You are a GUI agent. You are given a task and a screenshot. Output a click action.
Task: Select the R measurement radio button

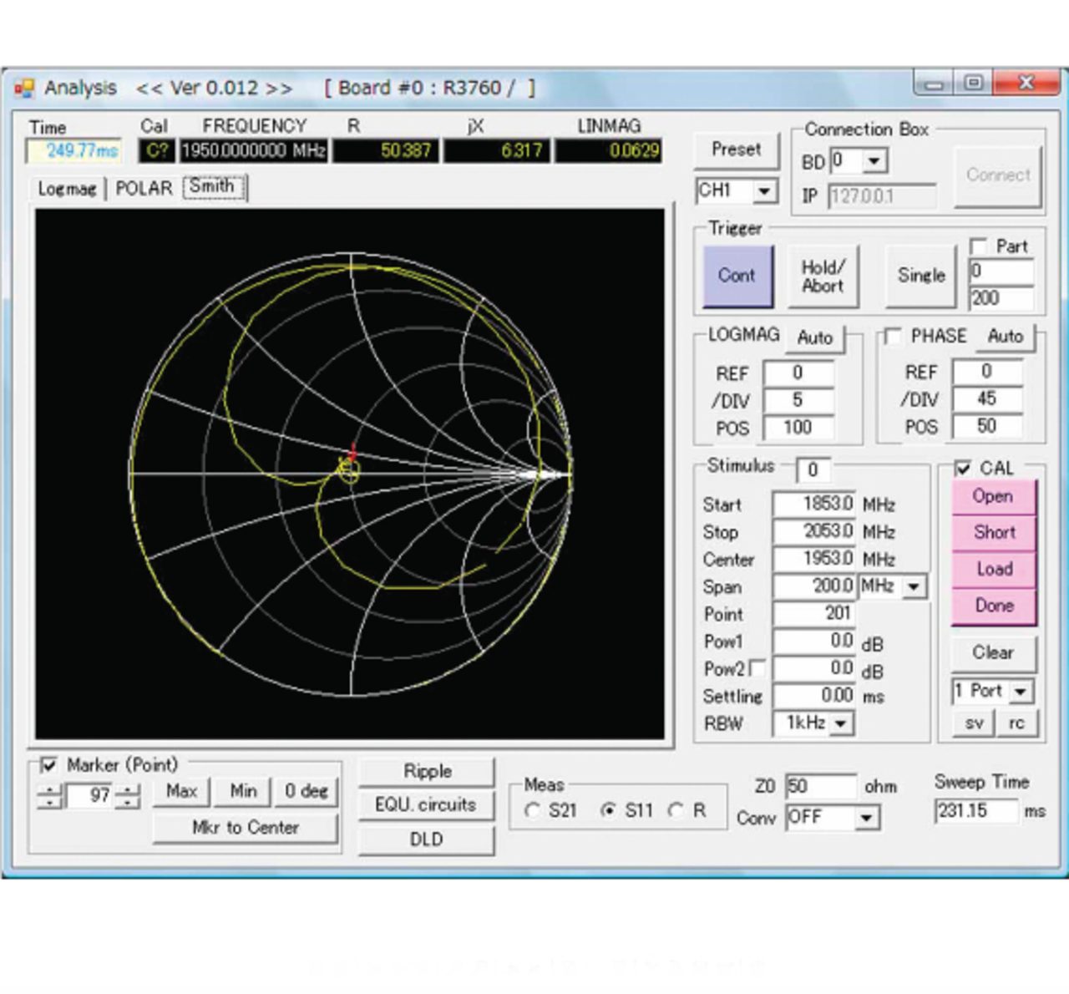pyautogui.click(x=675, y=810)
